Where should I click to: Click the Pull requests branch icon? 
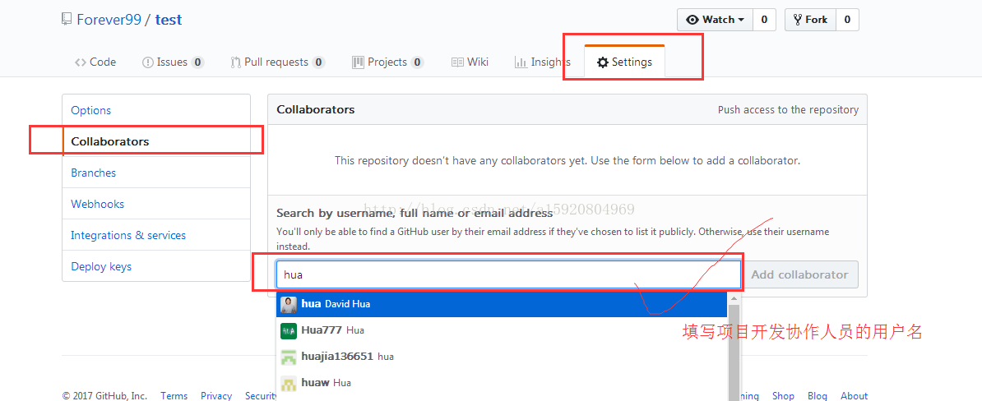pos(235,62)
